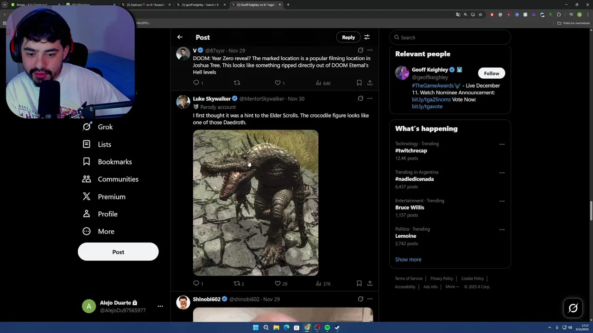593x333 pixels.
Task: Open more options on Shinobi602's post
Action: [x=370, y=299]
